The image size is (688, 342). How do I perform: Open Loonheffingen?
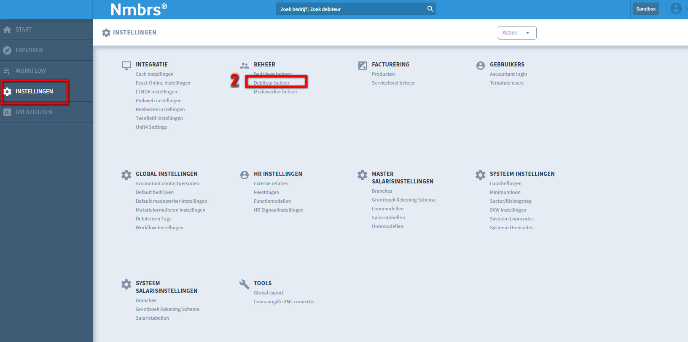tap(505, 183)
